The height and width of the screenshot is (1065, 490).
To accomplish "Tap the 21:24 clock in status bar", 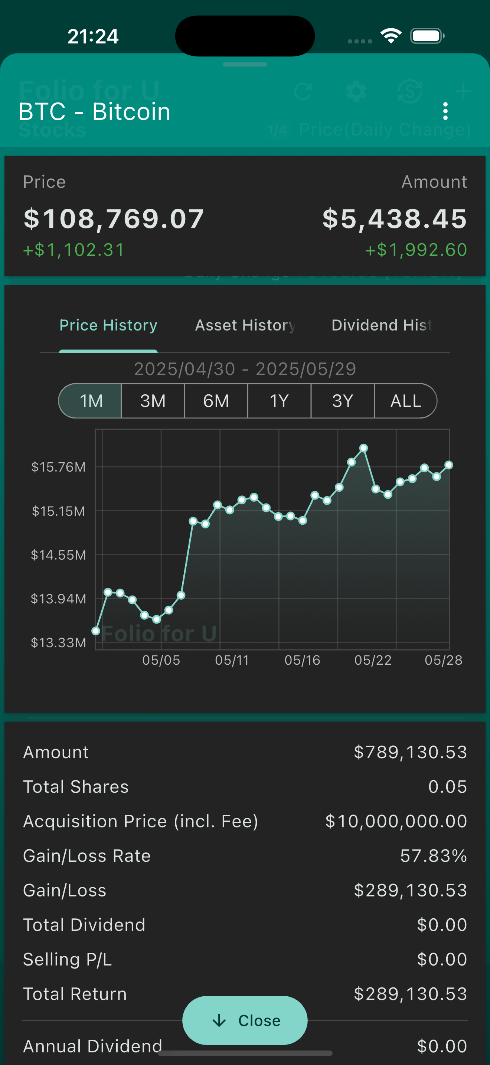I will [x=93, y=36].
